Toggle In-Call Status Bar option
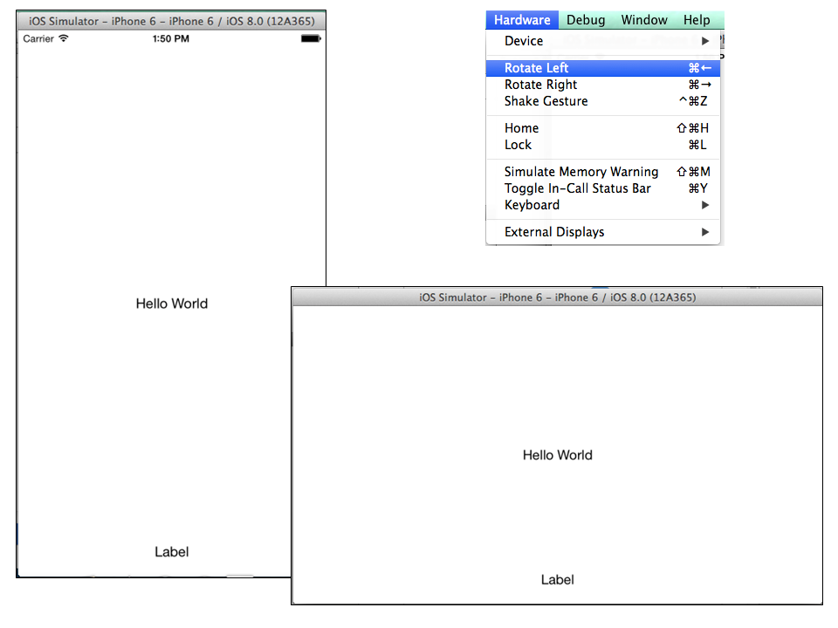This screenshot has height=628, width=838. coord(577,188)
